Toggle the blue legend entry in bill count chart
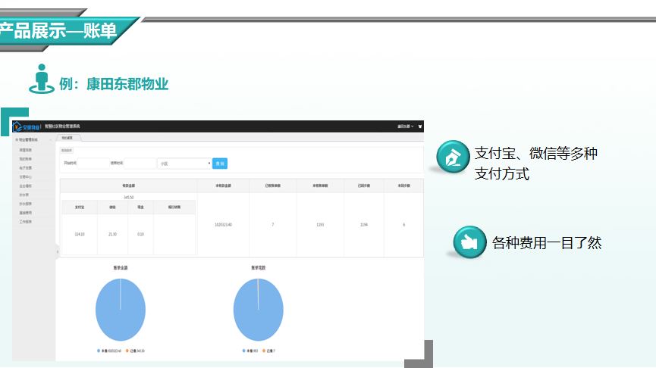This screenshot has height=368, width=656. coord(248,351)
